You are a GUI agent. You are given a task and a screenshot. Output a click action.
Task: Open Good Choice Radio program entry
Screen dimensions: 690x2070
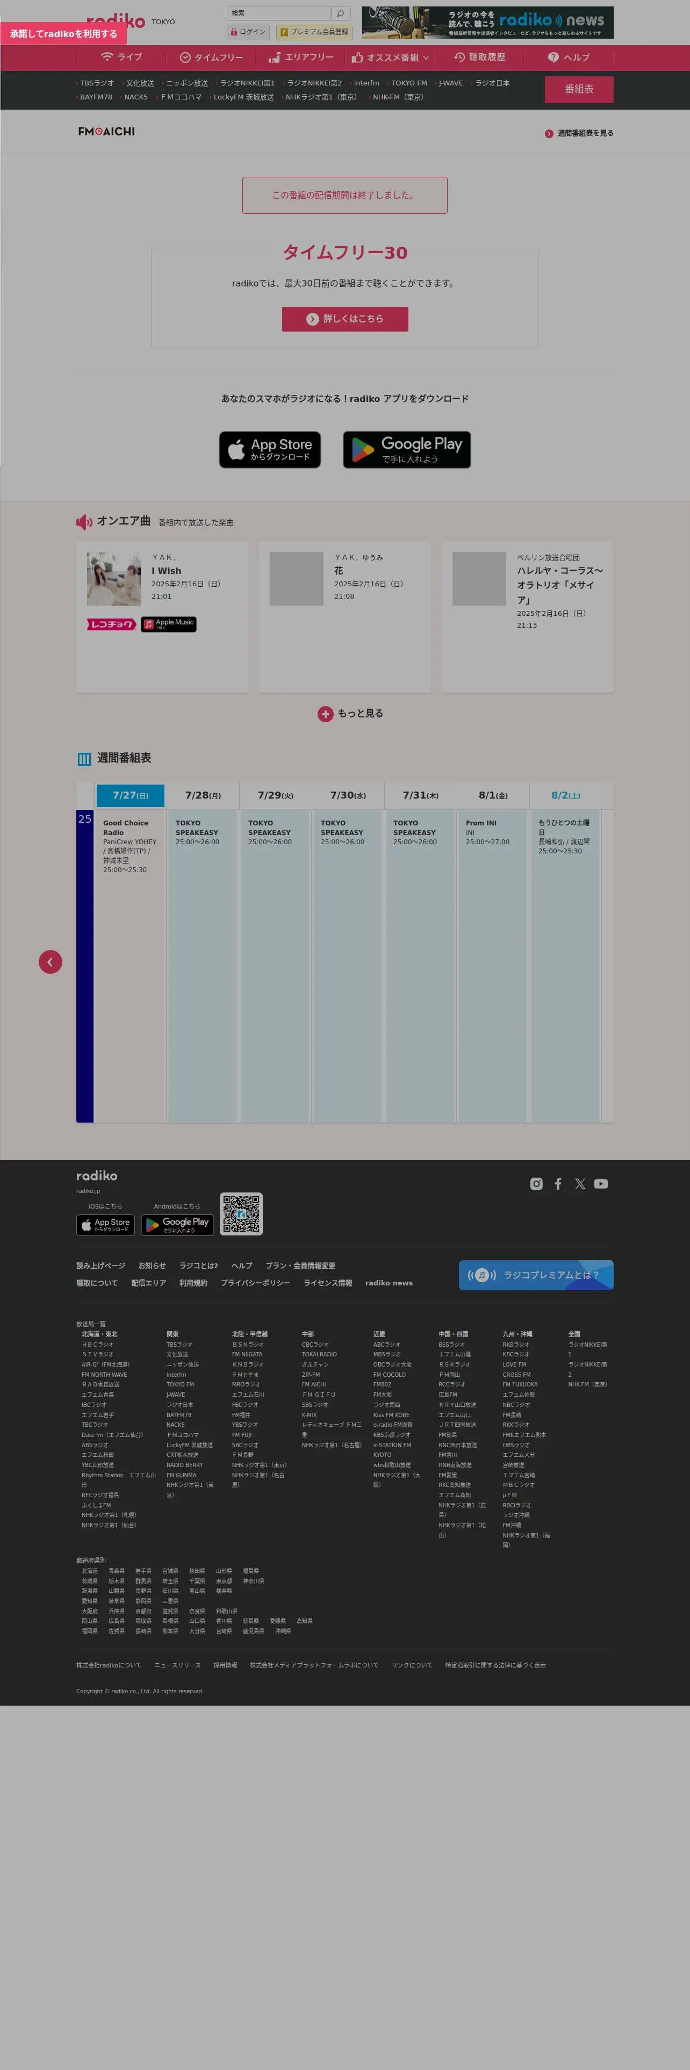click(130, 846)
